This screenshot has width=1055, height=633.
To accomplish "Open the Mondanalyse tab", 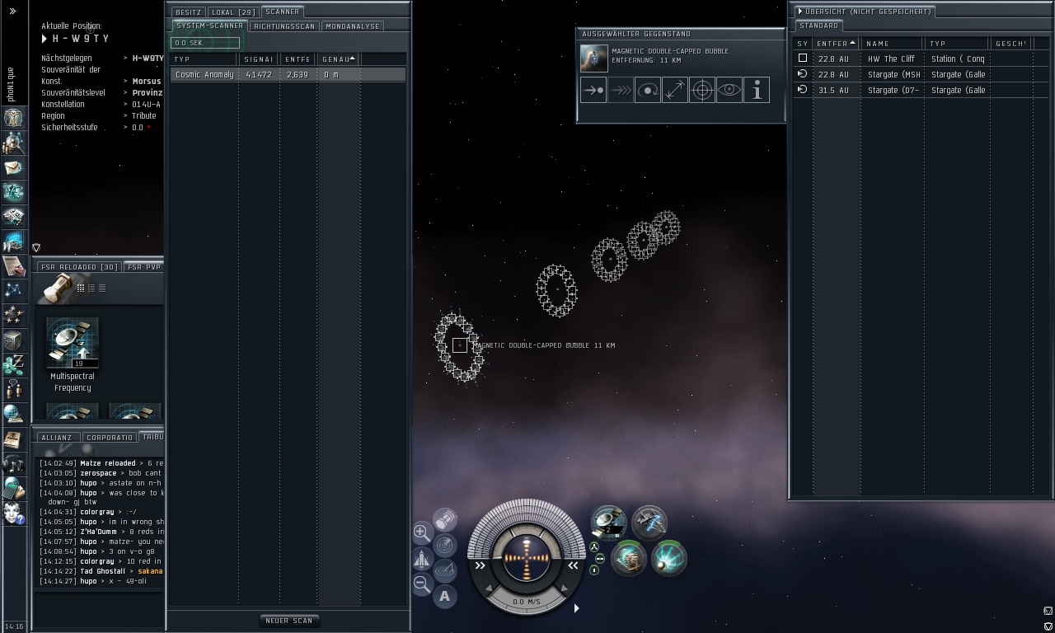I will point(353,26).
